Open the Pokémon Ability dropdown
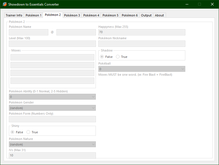 [52, 97]
